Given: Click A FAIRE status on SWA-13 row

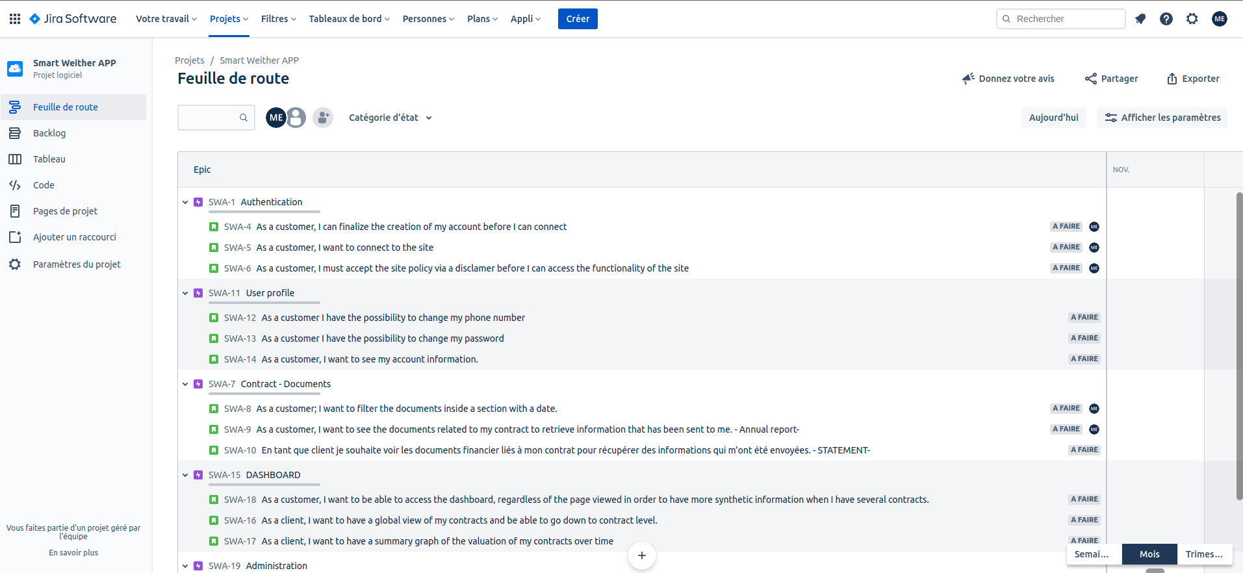Looking at the screenshot, I should (x=1084, y=338).
